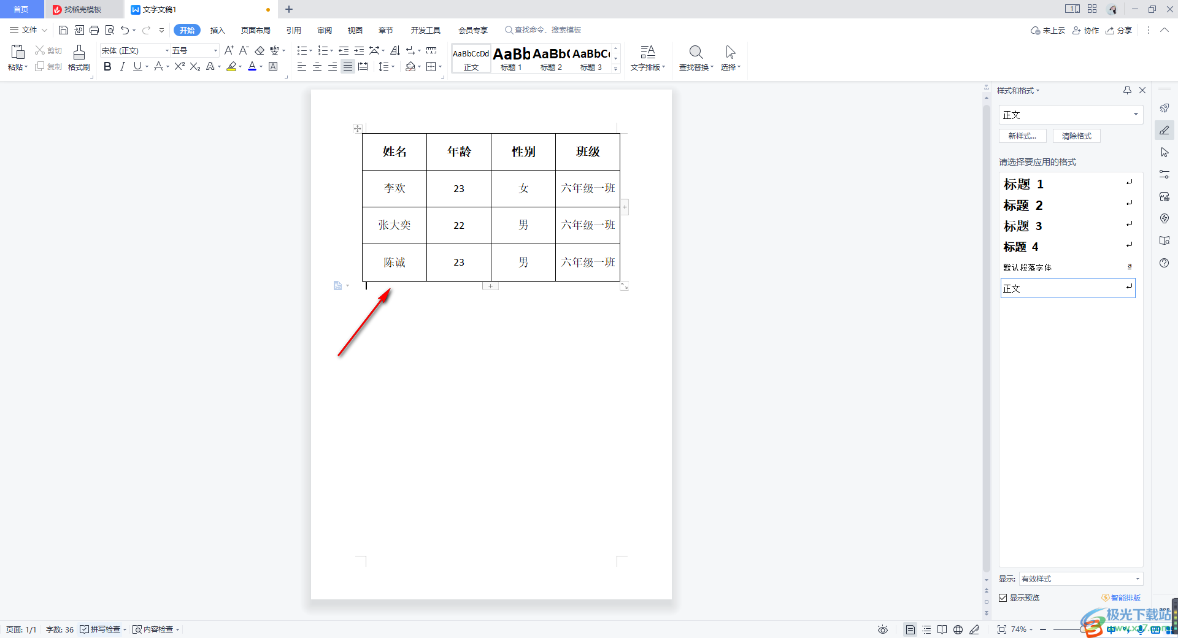This screenshot has height=638, width=1178.
Task: Click the Print icon in quick toolbar
Action: tap(94, 30)
